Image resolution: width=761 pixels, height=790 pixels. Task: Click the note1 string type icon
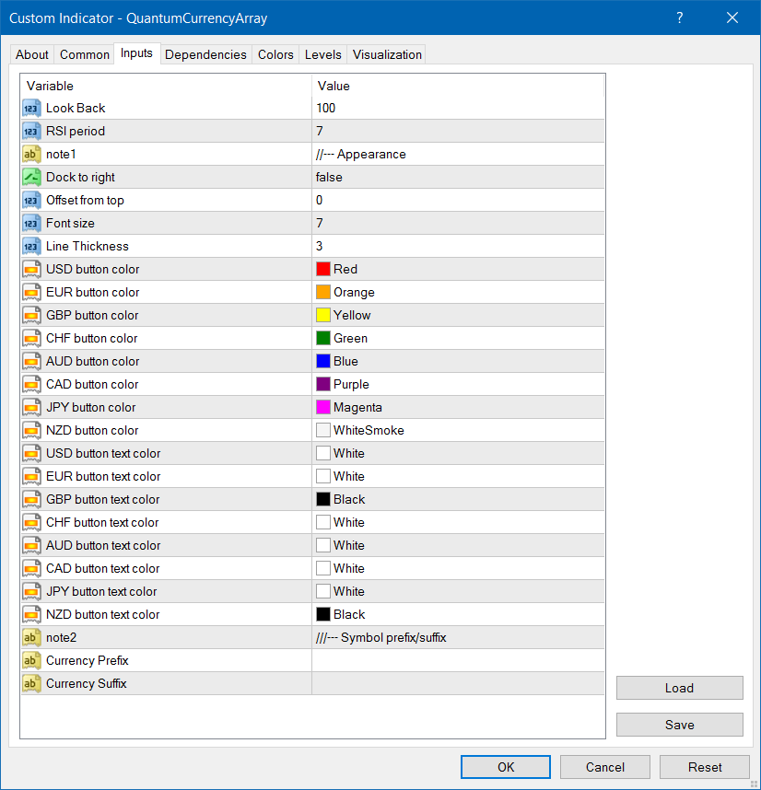31,155
